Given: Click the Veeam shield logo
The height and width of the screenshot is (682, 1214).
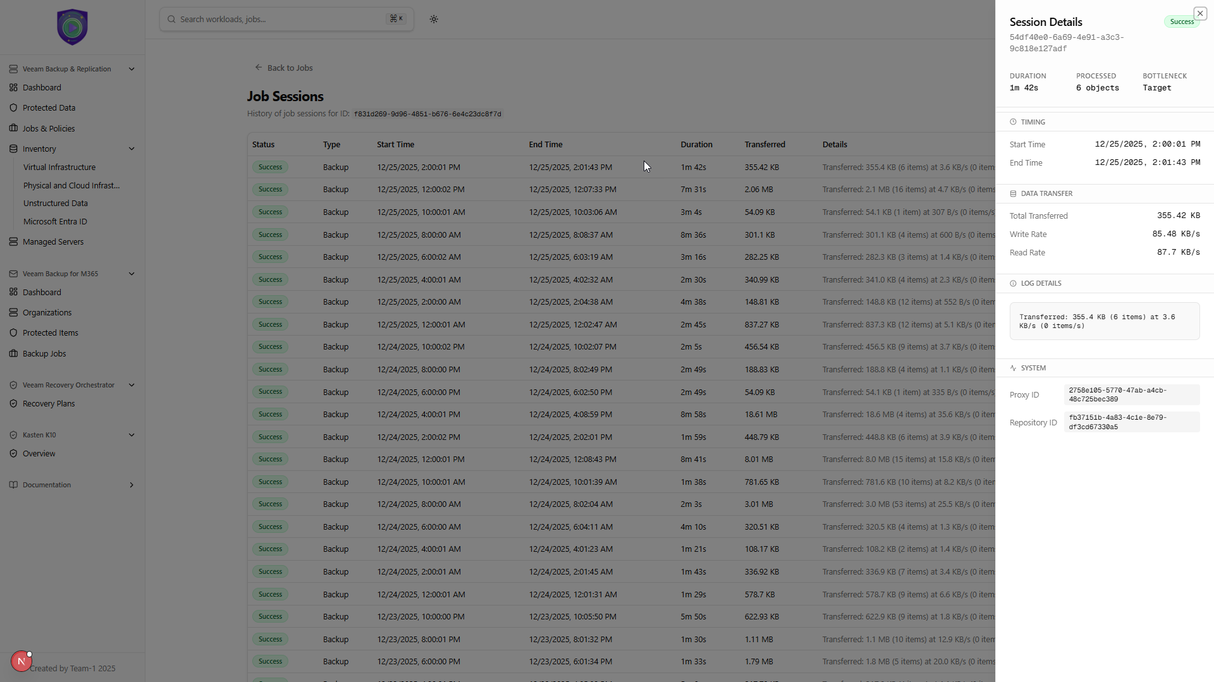Looking at the screenshot, I should pos(72,27).
